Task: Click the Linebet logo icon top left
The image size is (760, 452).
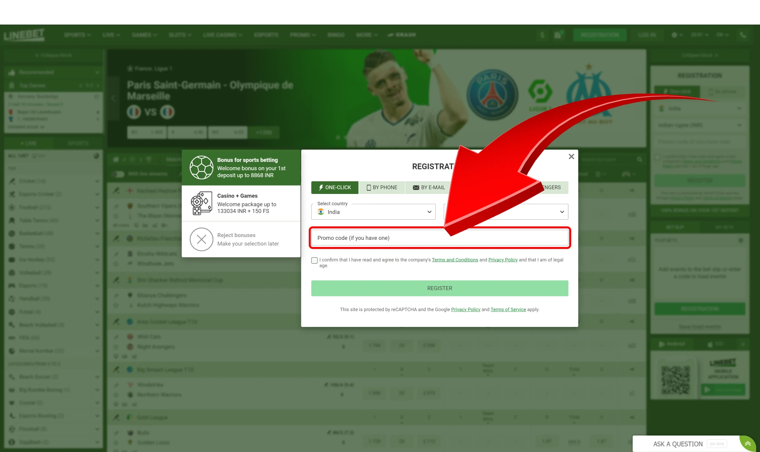Action: pyautogui.click(x=24, y=35)
